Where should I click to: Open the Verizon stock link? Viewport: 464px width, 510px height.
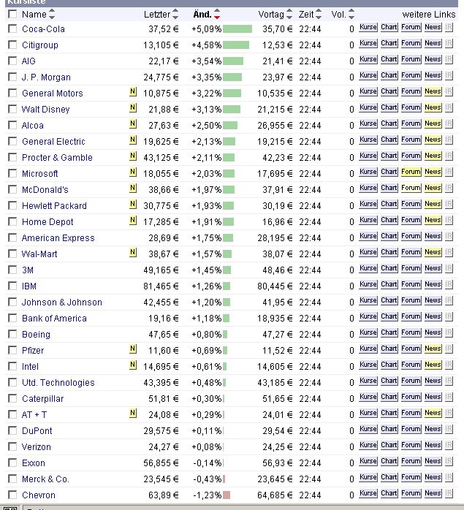(36, 447)
